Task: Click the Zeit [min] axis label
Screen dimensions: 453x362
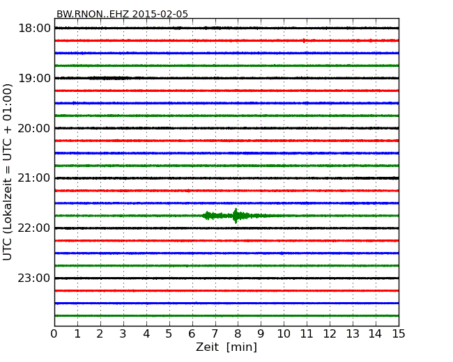Action: click(x=227, y=347)
